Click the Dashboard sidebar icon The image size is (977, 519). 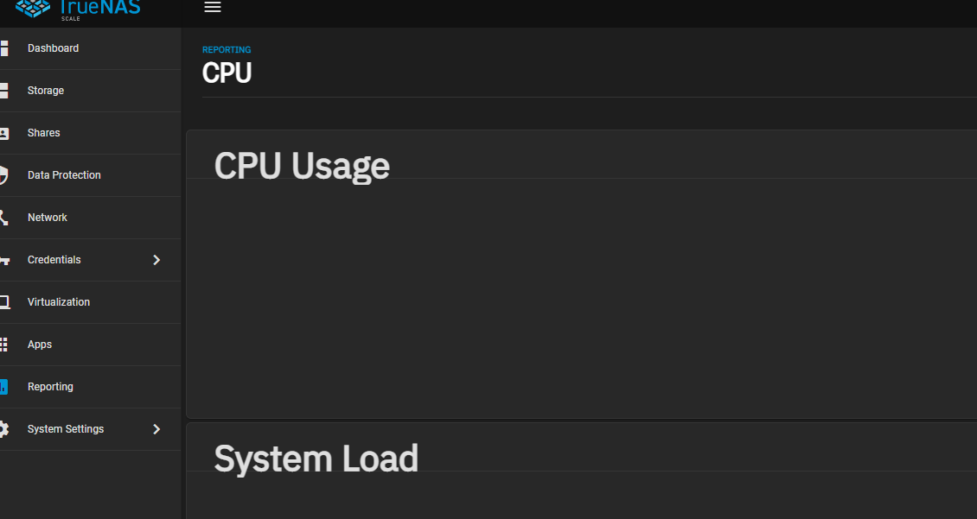tap(3, 47)
